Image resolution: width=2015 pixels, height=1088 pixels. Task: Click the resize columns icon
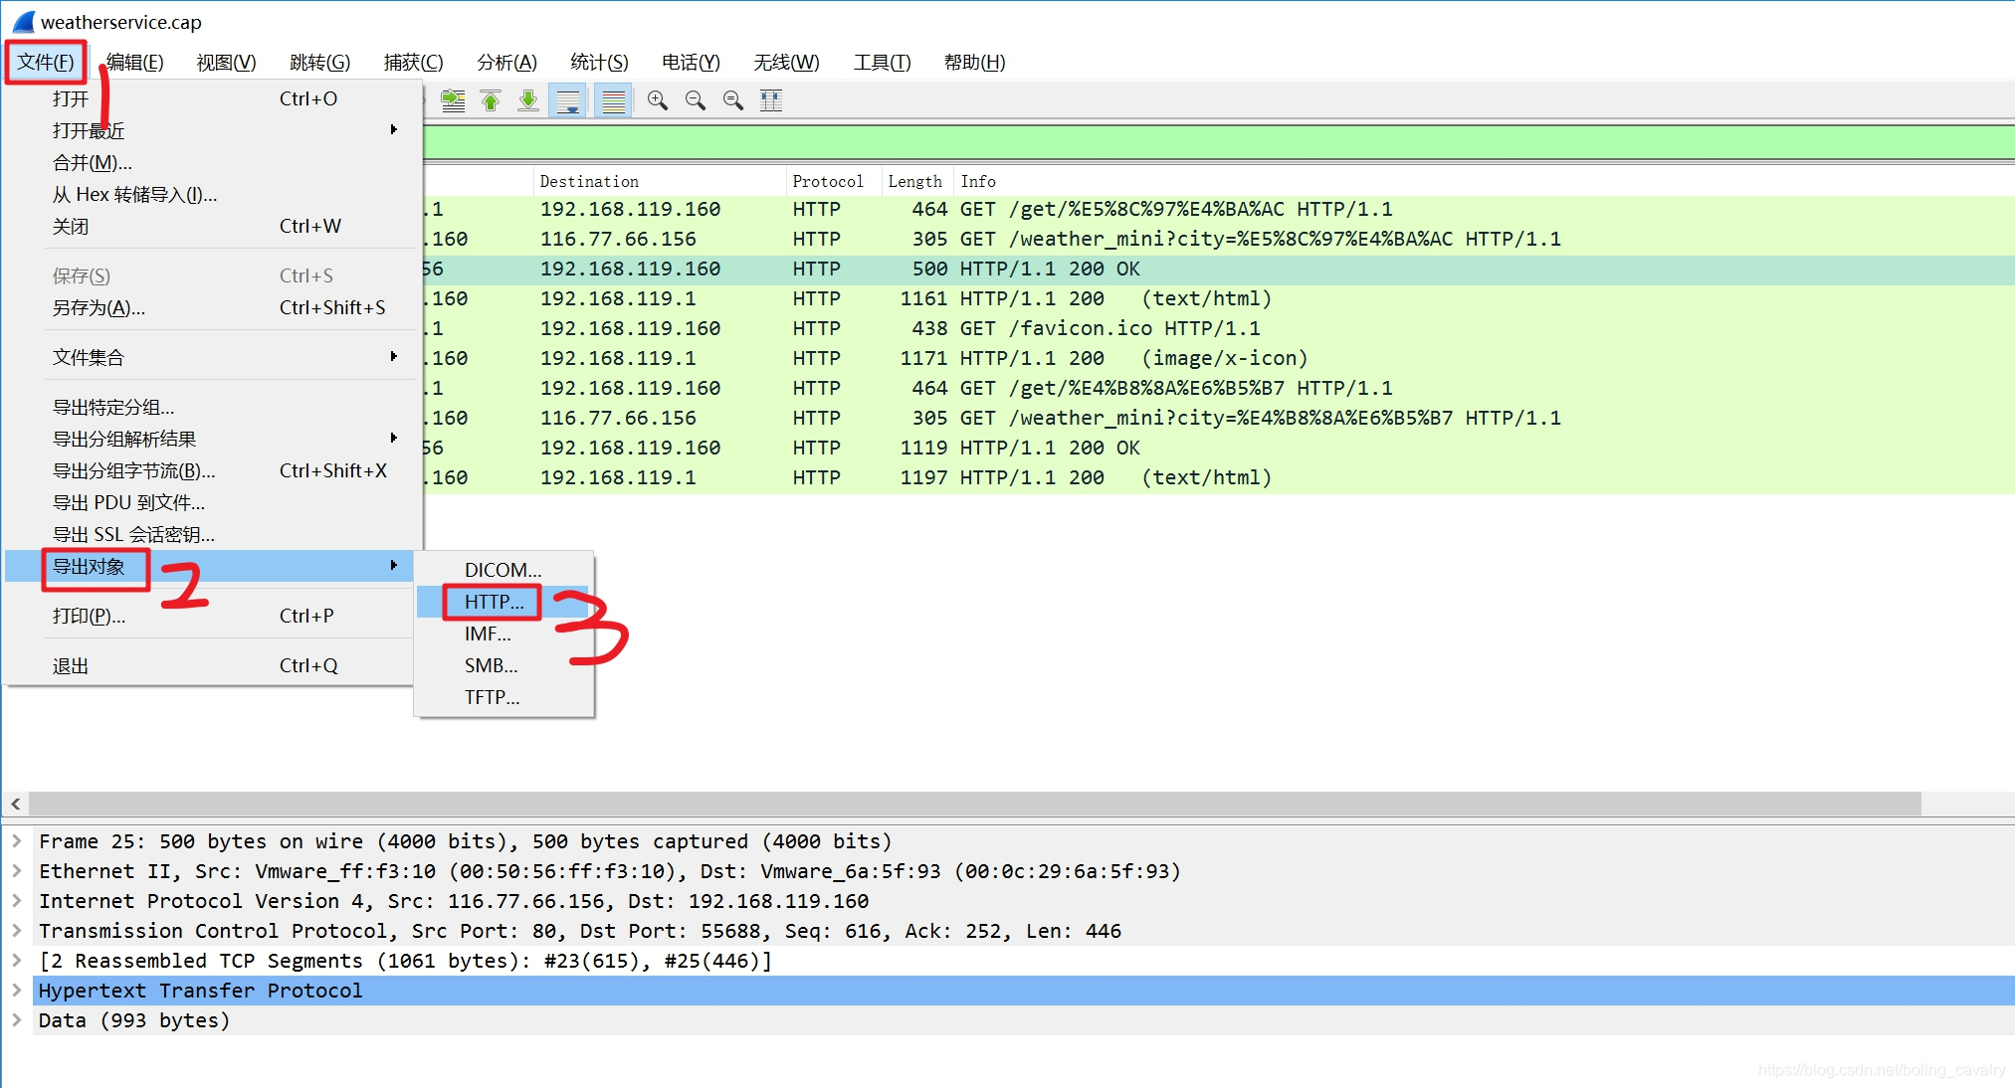tap(771, 100)
